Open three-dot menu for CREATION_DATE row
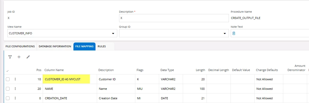Image resolution: width=309 pixels, height=103 pixels. (x=15, y=98)
